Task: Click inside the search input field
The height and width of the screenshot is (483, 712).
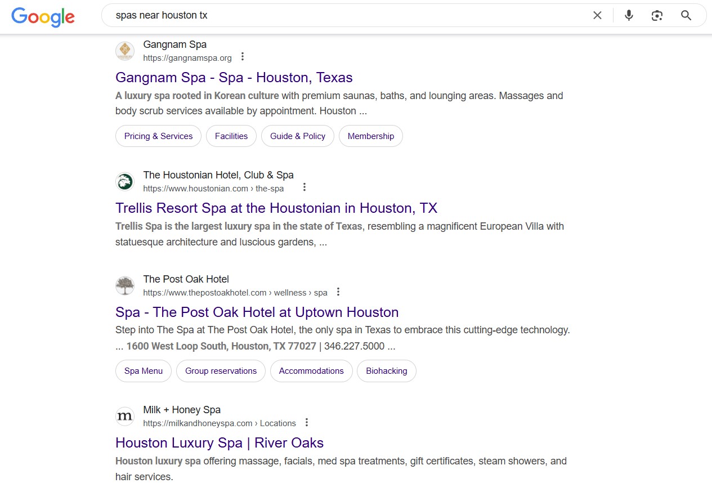Action: pyautogui.click(x=338, y=15)
